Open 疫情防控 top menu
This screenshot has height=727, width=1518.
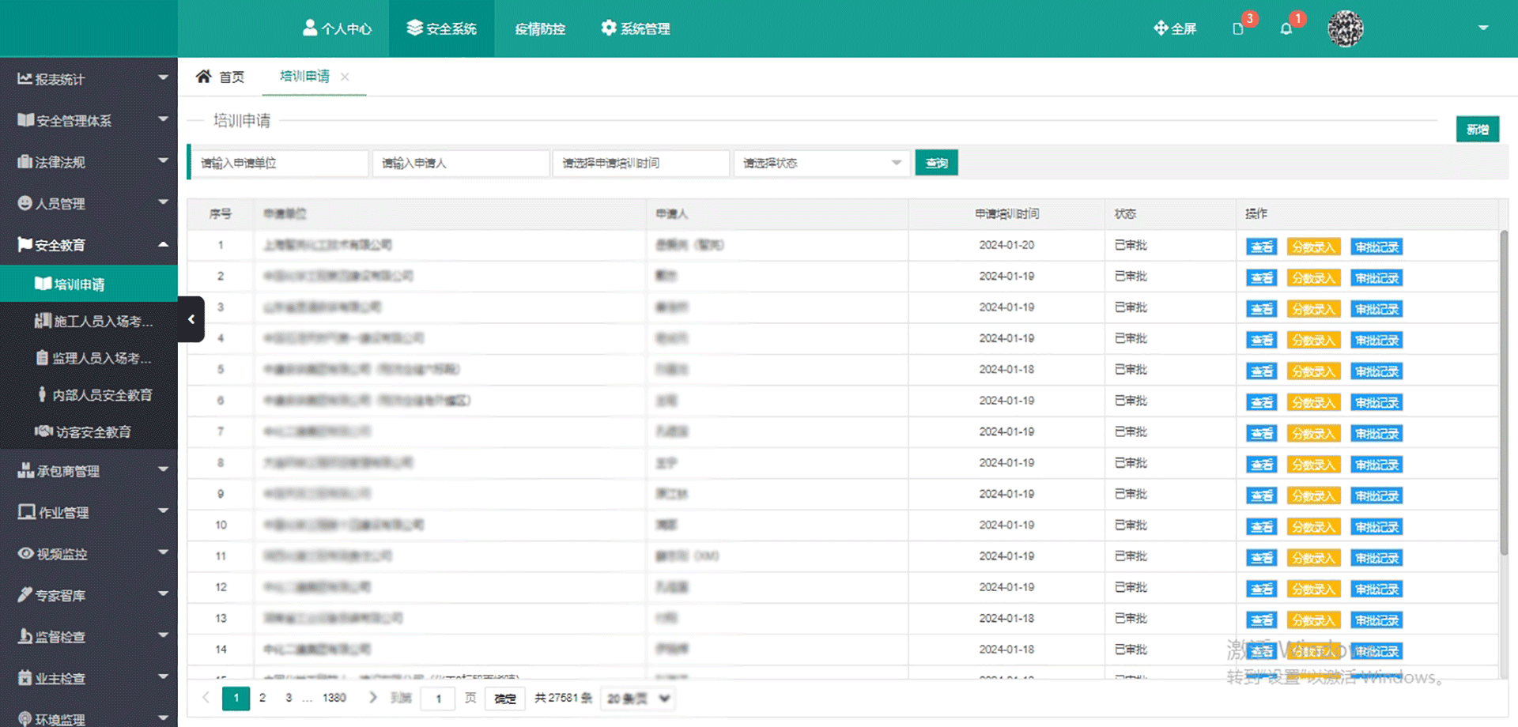[x=540, y=28]
